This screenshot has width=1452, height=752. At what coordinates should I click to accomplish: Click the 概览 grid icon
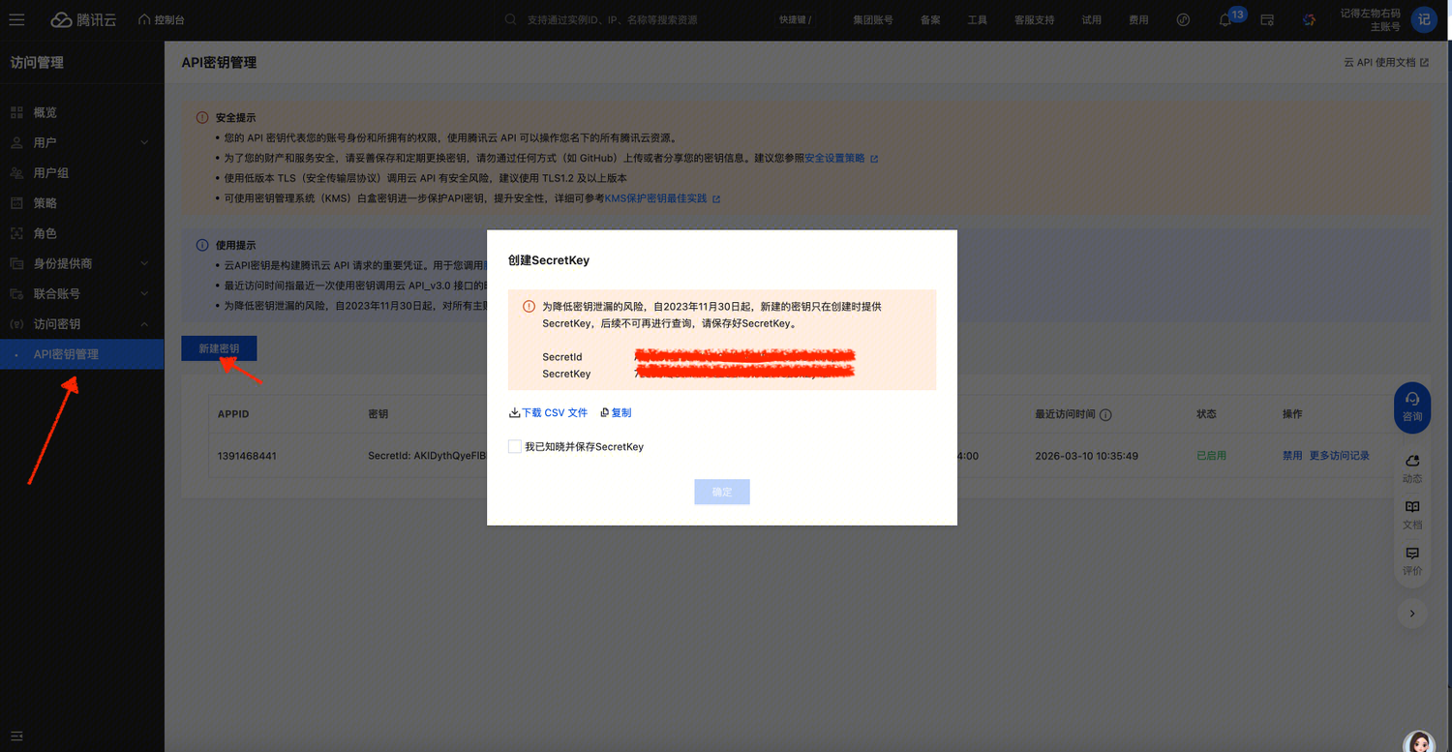pyautogui.click(x=16, y=113)
